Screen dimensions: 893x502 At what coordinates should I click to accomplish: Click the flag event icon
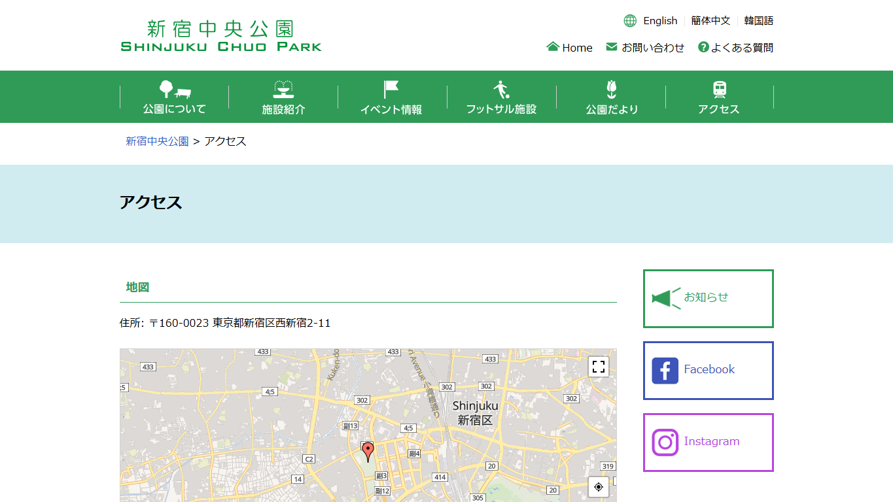(x=391, y=90)
